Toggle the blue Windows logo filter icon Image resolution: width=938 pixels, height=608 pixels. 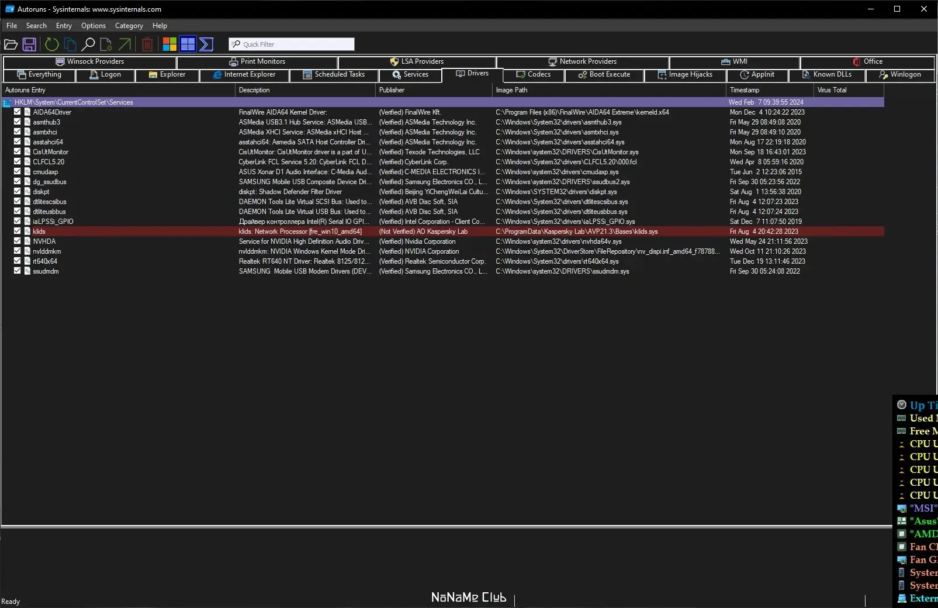[188, 44]
